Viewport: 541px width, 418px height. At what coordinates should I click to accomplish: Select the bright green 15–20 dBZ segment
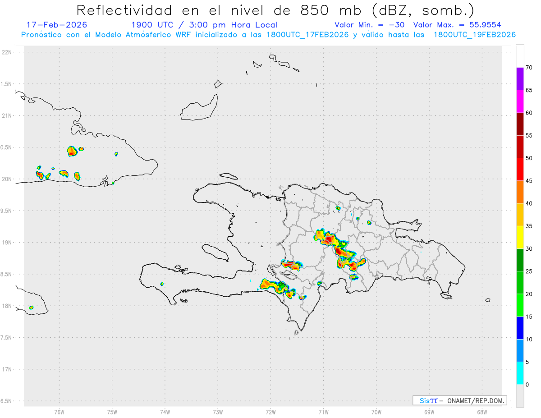tap(520, 306)
